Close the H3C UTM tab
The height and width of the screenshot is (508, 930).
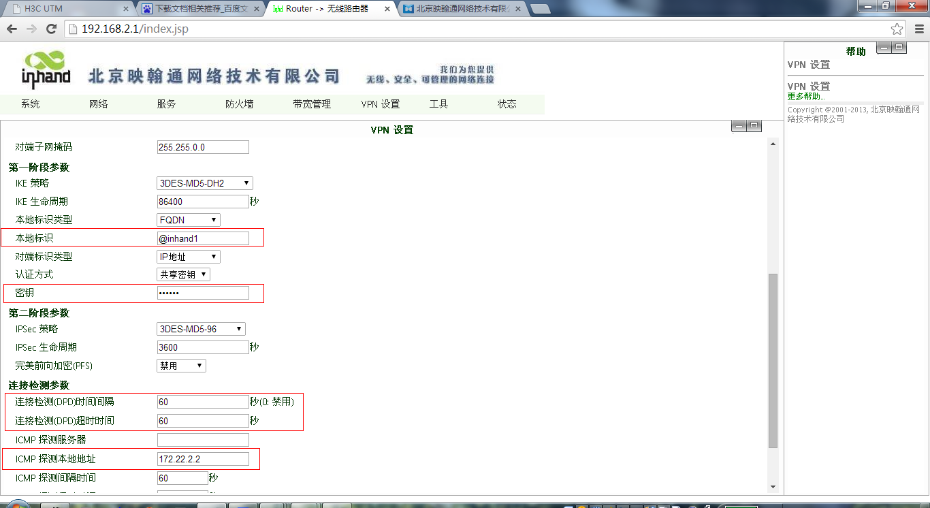coord(125,9)
